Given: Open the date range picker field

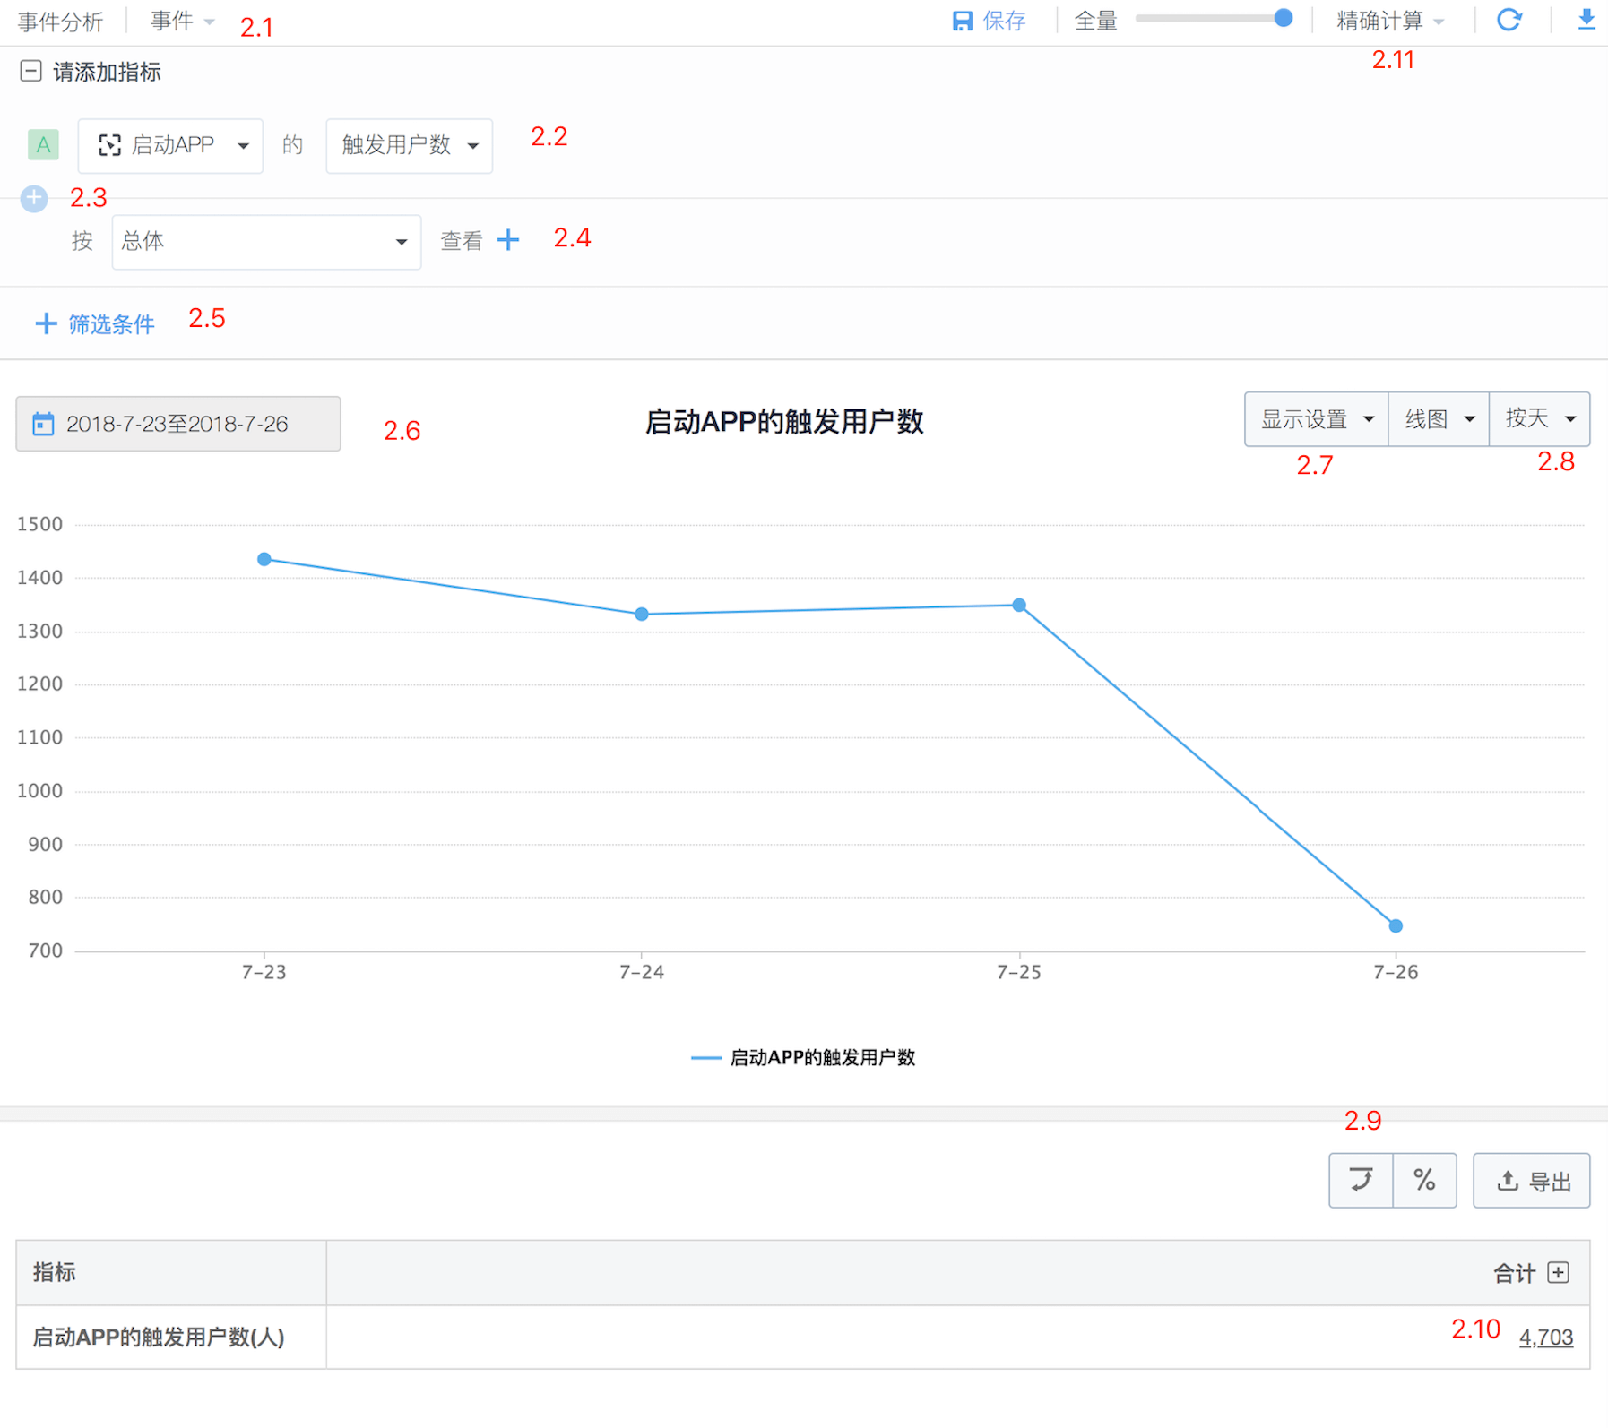Looking at the screenshot, I should tap(177, 424).
